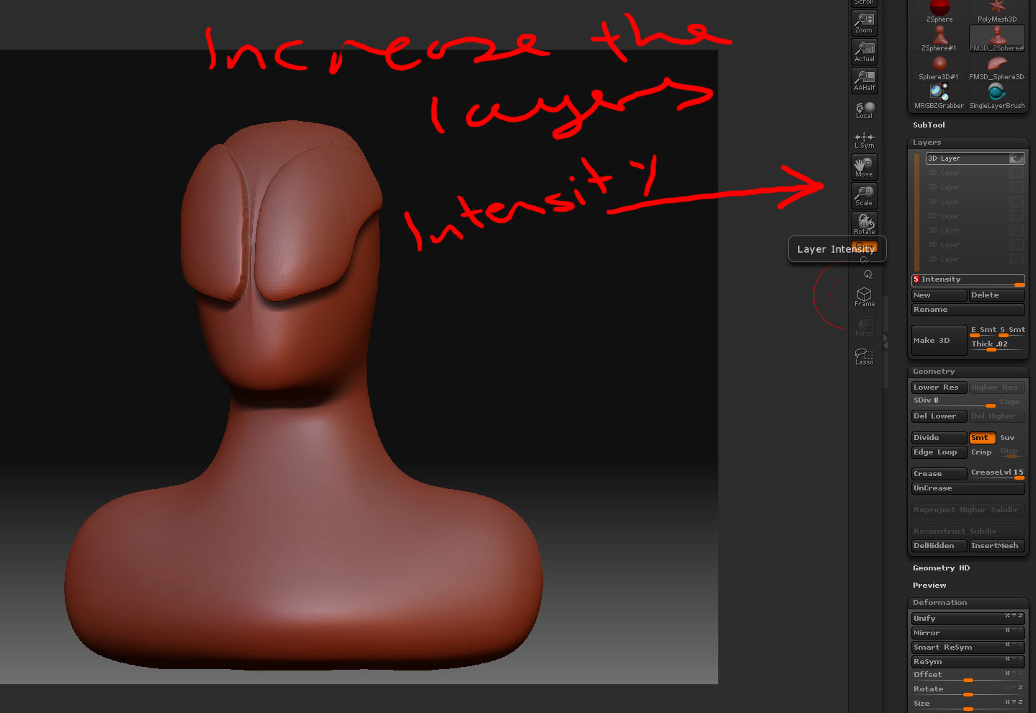Viewport: 1036px width, 713px height.
Task: Select the Lasso selection icon
Action: 864,356
